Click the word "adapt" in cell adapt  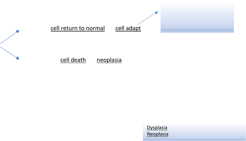pos(134,28)
